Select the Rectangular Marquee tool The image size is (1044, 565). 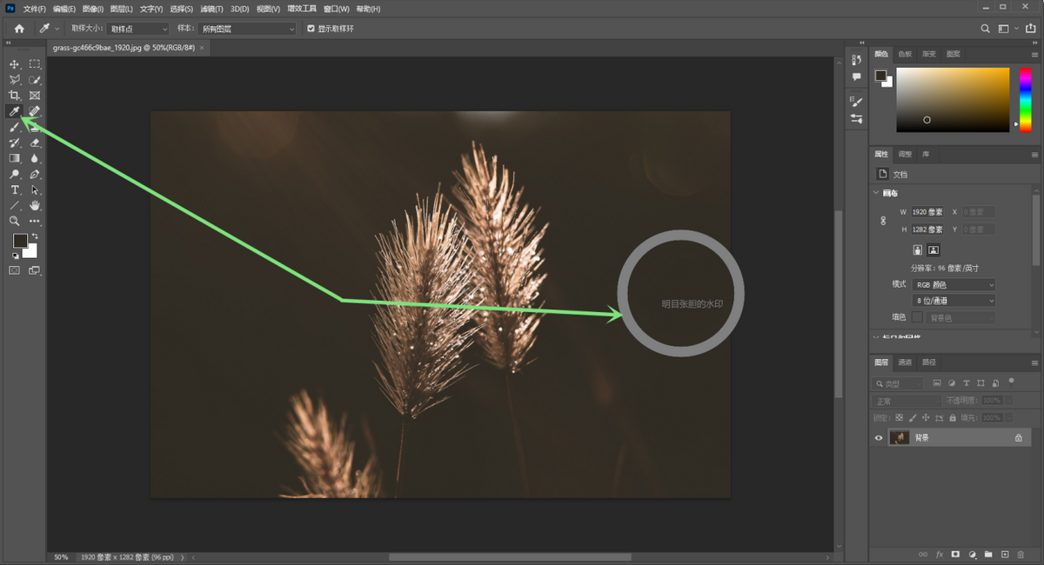35,64
